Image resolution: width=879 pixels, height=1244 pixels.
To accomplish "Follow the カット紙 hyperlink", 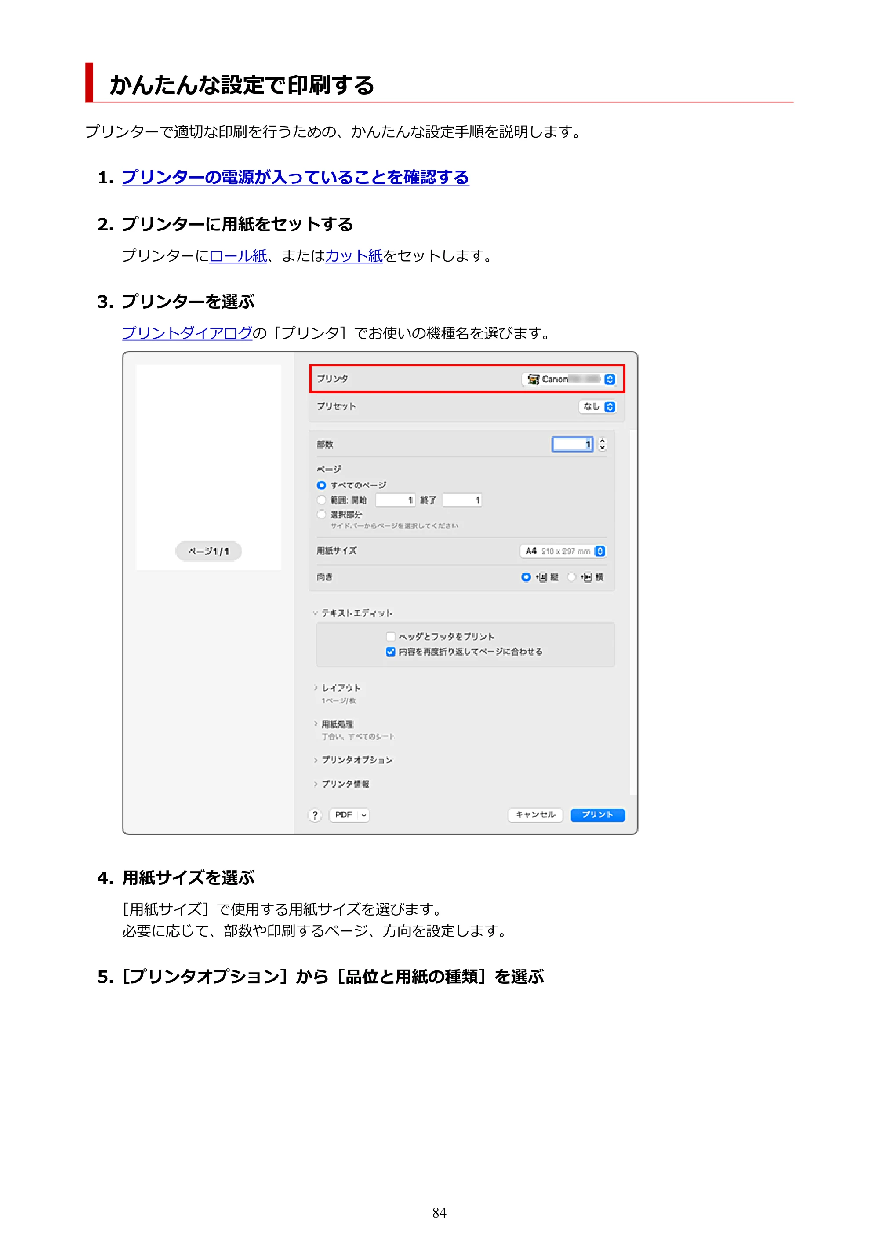I will coord(354,256).
